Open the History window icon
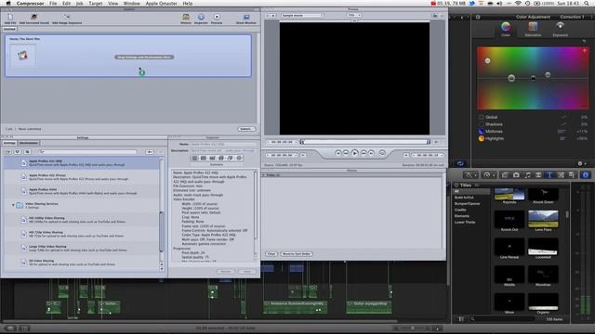 [186, 17]
